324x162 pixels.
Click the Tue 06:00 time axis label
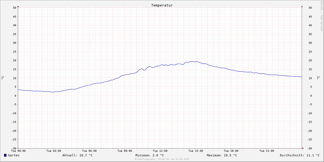(x=89, y=151)
